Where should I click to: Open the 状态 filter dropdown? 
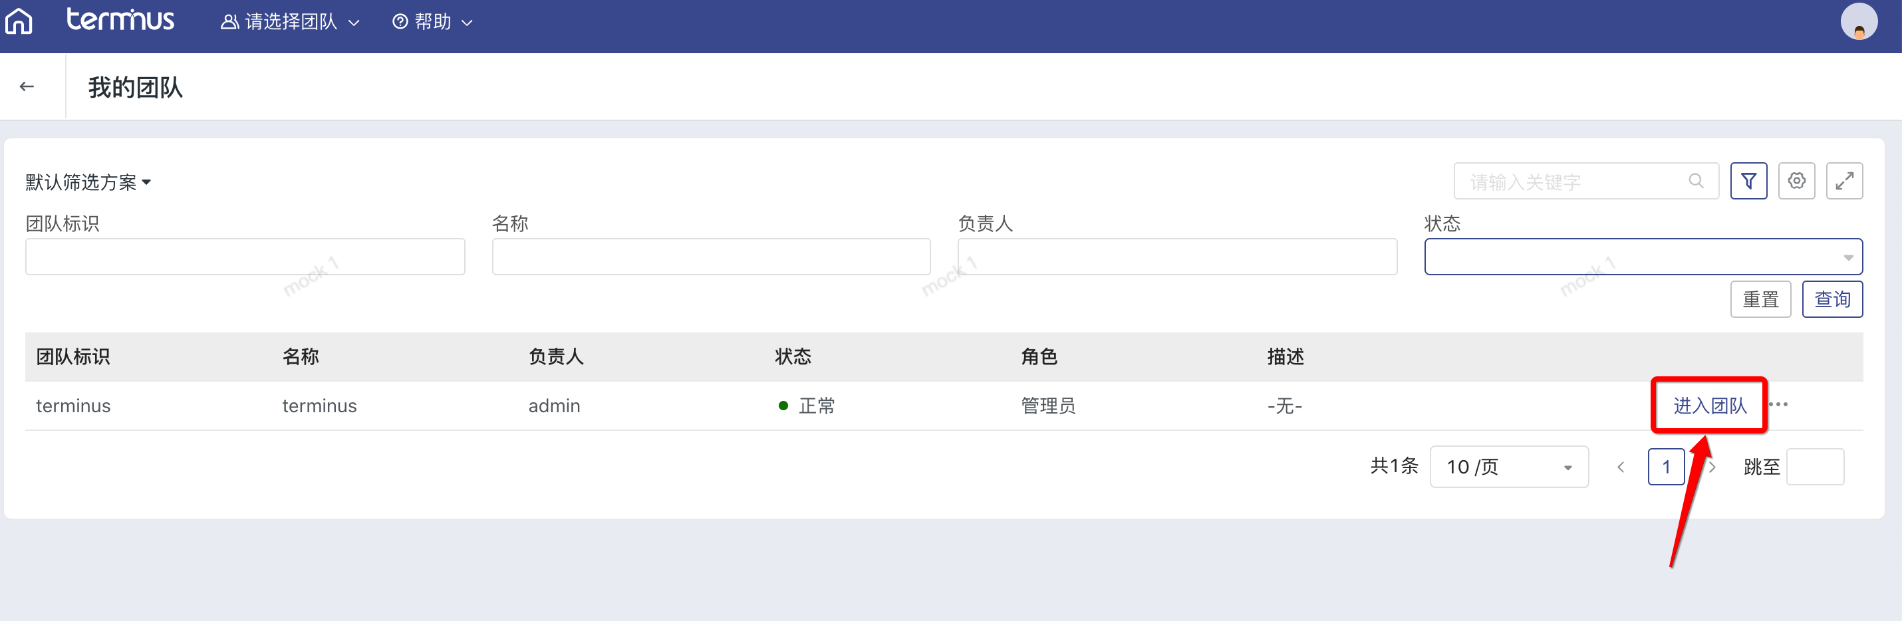click(1642, 257)
